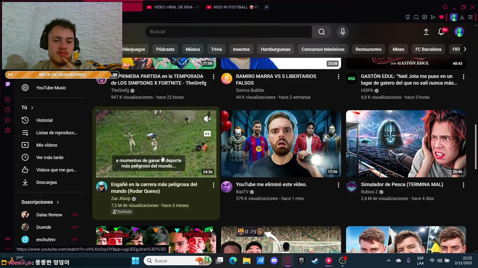Open Opera downloads icon
This screenshot has height=268, width=478.
pyautogui.click(x=462, y=17)
